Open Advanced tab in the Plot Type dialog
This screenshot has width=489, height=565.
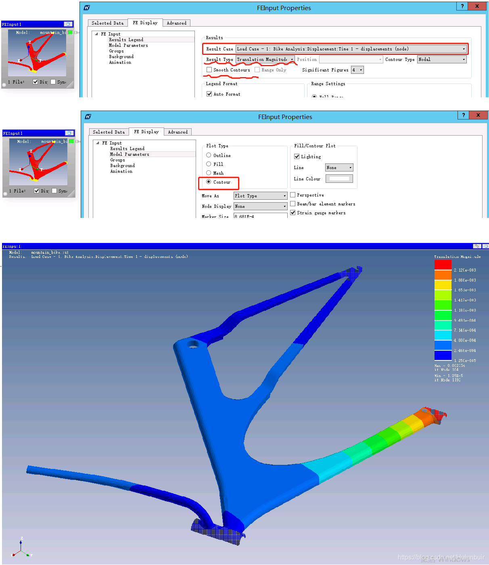point(178,132)
